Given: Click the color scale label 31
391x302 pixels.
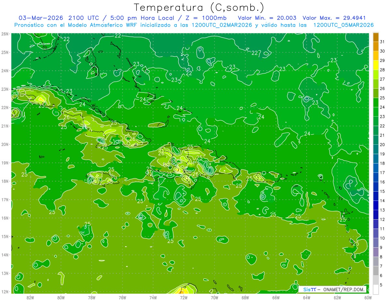Looking at the screenshot, I should [x=382, y=41].
